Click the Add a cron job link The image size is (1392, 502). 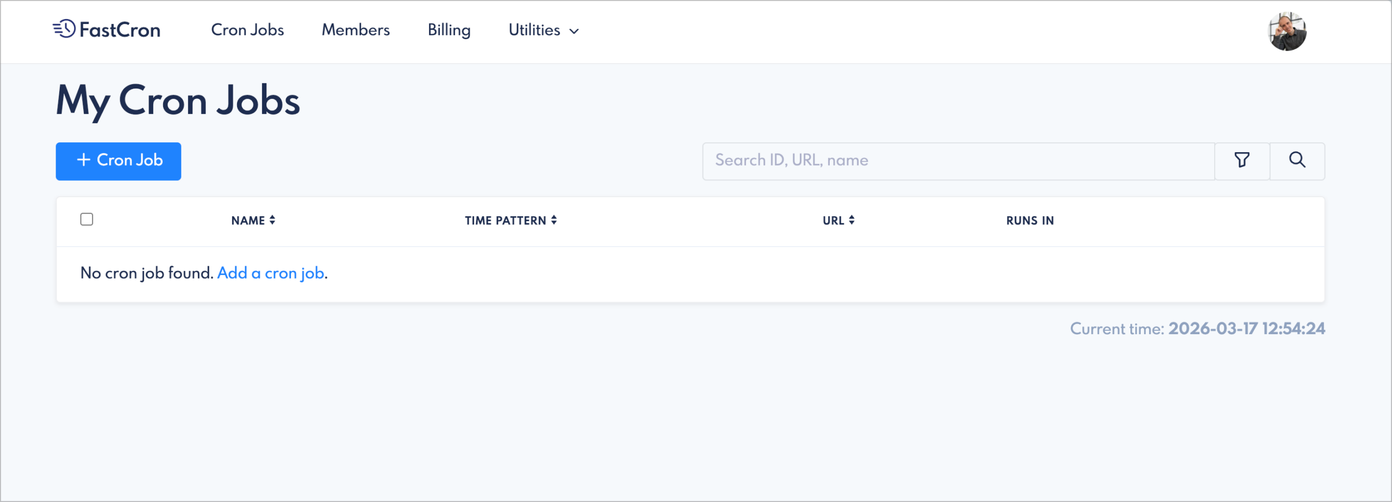click(x=271, y=273)
